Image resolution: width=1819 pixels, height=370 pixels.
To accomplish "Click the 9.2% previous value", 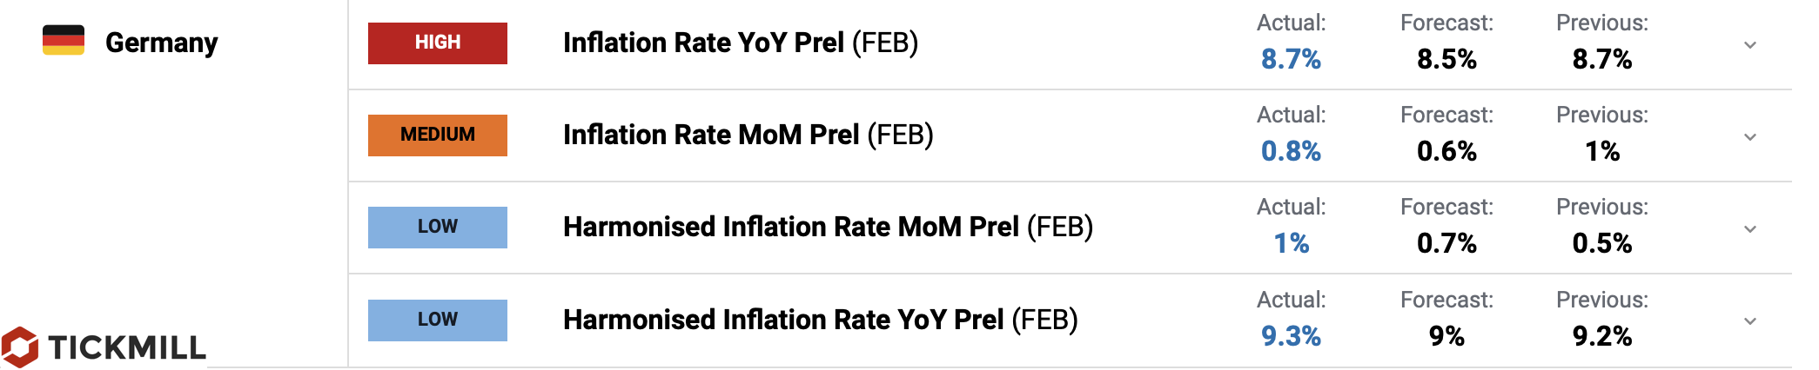I will click(1601, 336).
